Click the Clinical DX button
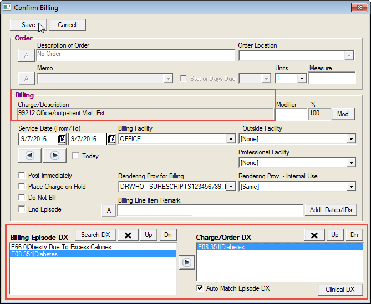Viewport: 371px width, 304px height. pyautogui.click(x=340, y=289)
